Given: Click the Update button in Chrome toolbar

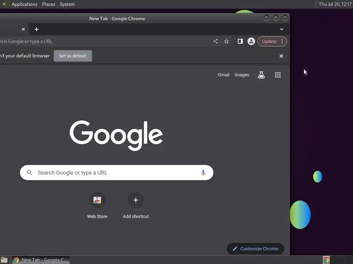Looking at the screenshot, I should [269, 42].
